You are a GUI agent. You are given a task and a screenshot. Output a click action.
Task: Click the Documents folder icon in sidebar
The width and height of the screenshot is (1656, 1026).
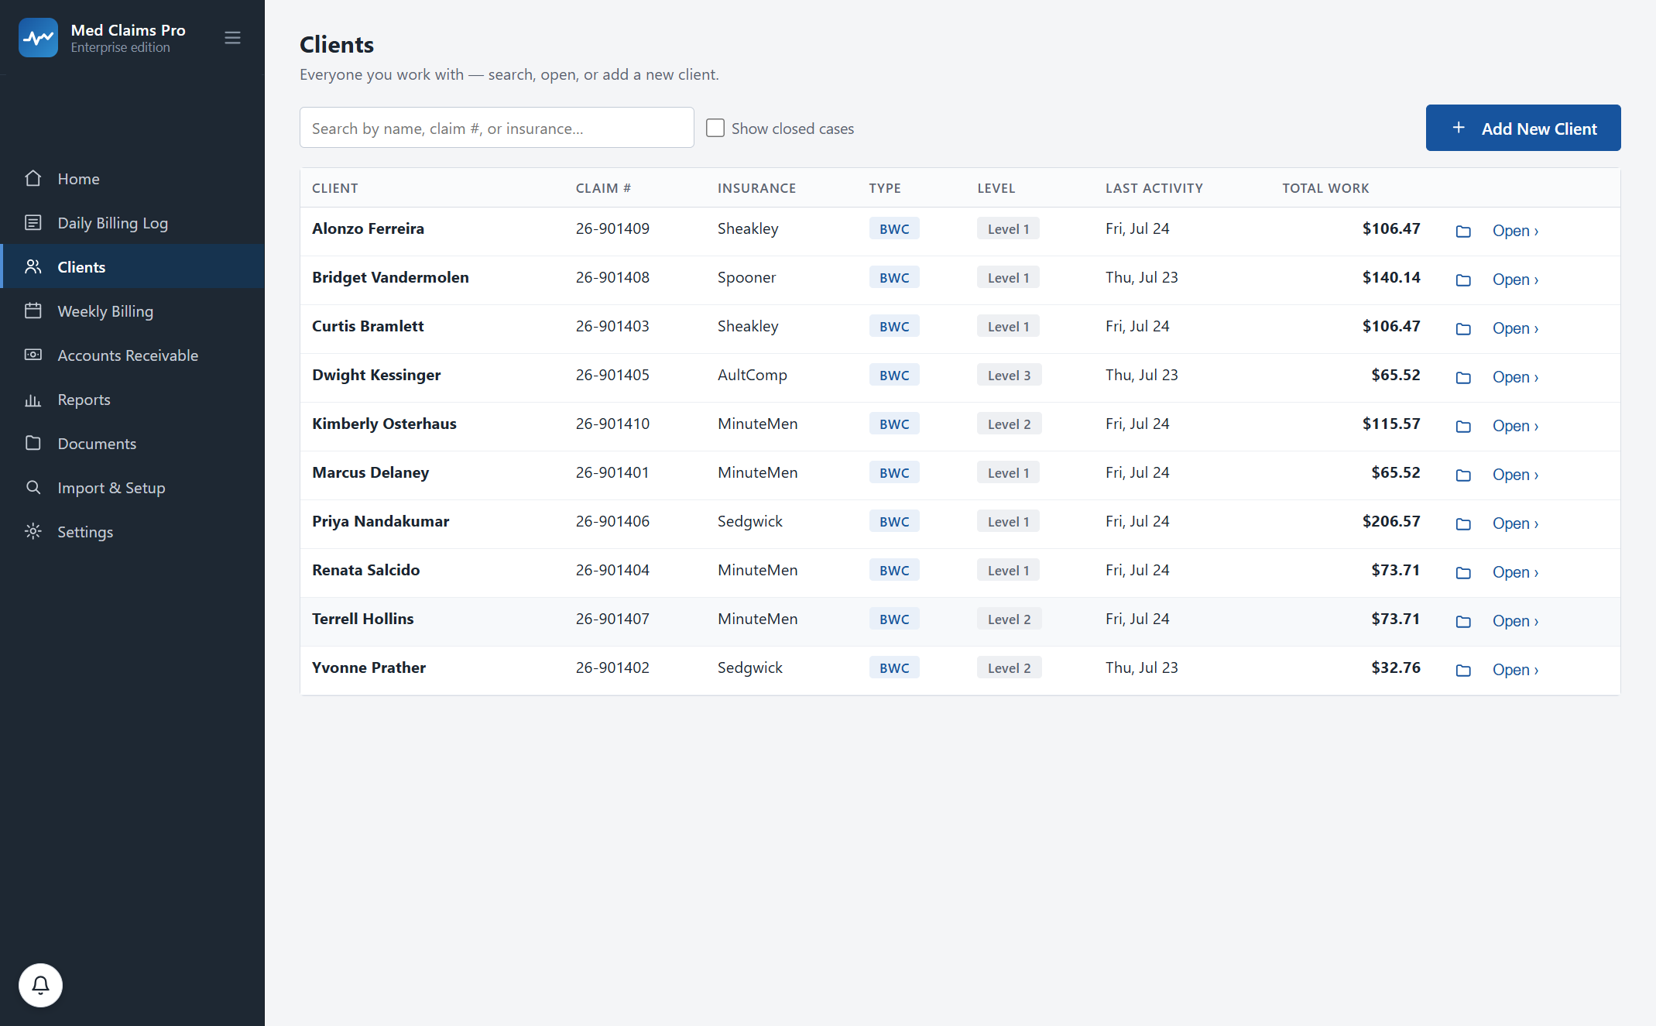click(x=33, y=444)
